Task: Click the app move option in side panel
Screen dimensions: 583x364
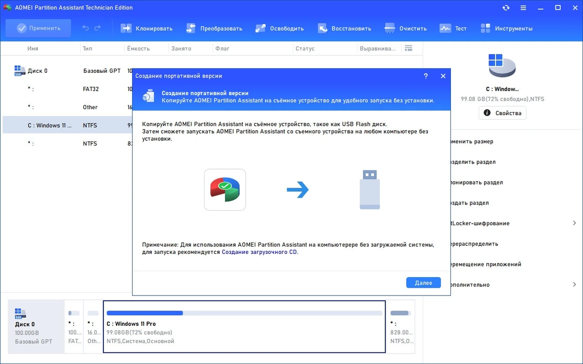Action: pyautogui.click(x=486, y=265)
